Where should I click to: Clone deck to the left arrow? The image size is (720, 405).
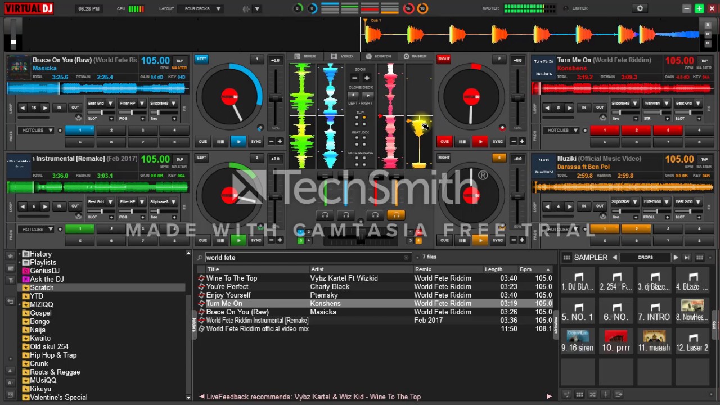tap(353, 96)
